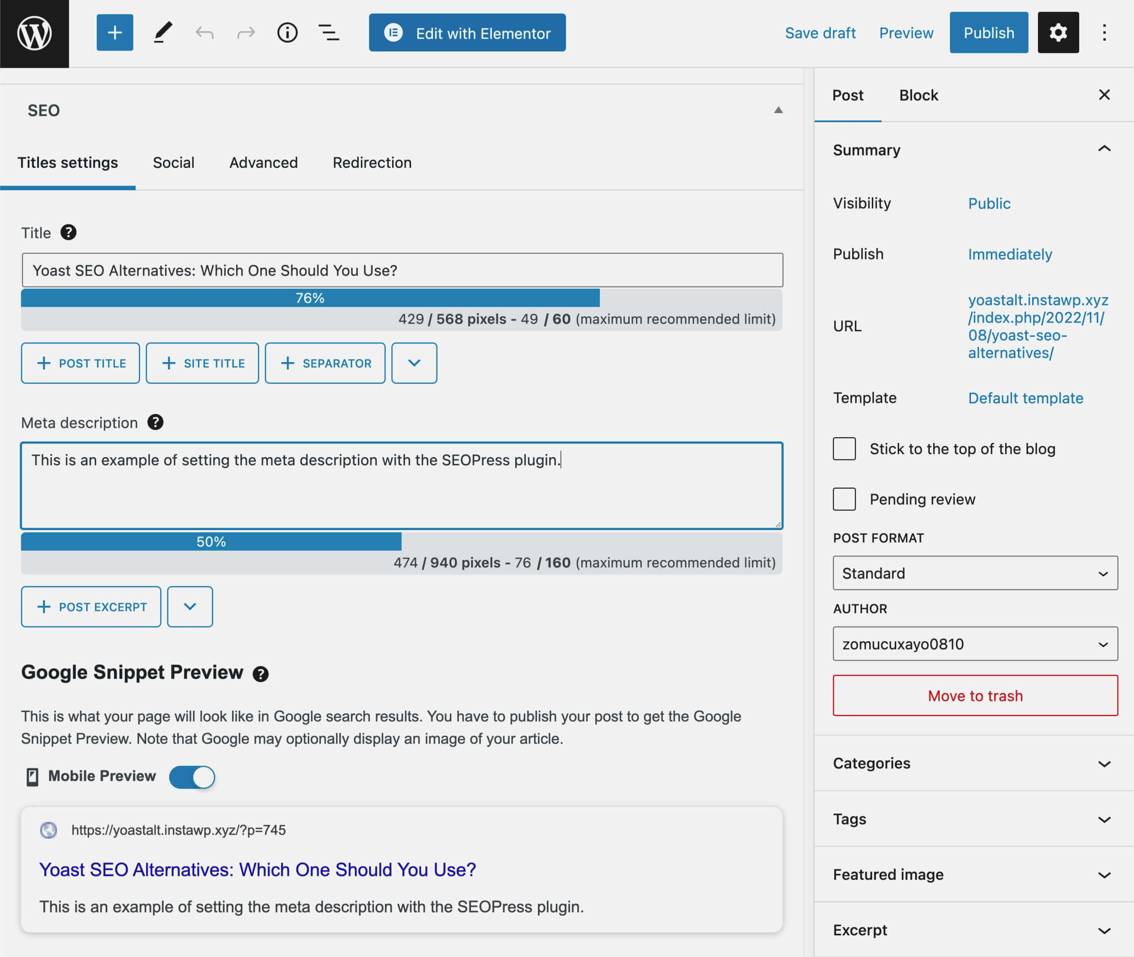Image resolution: width=1134 pixels, height=957 pixels.
Task: Click Save draft
Action: tap(820, 33)
